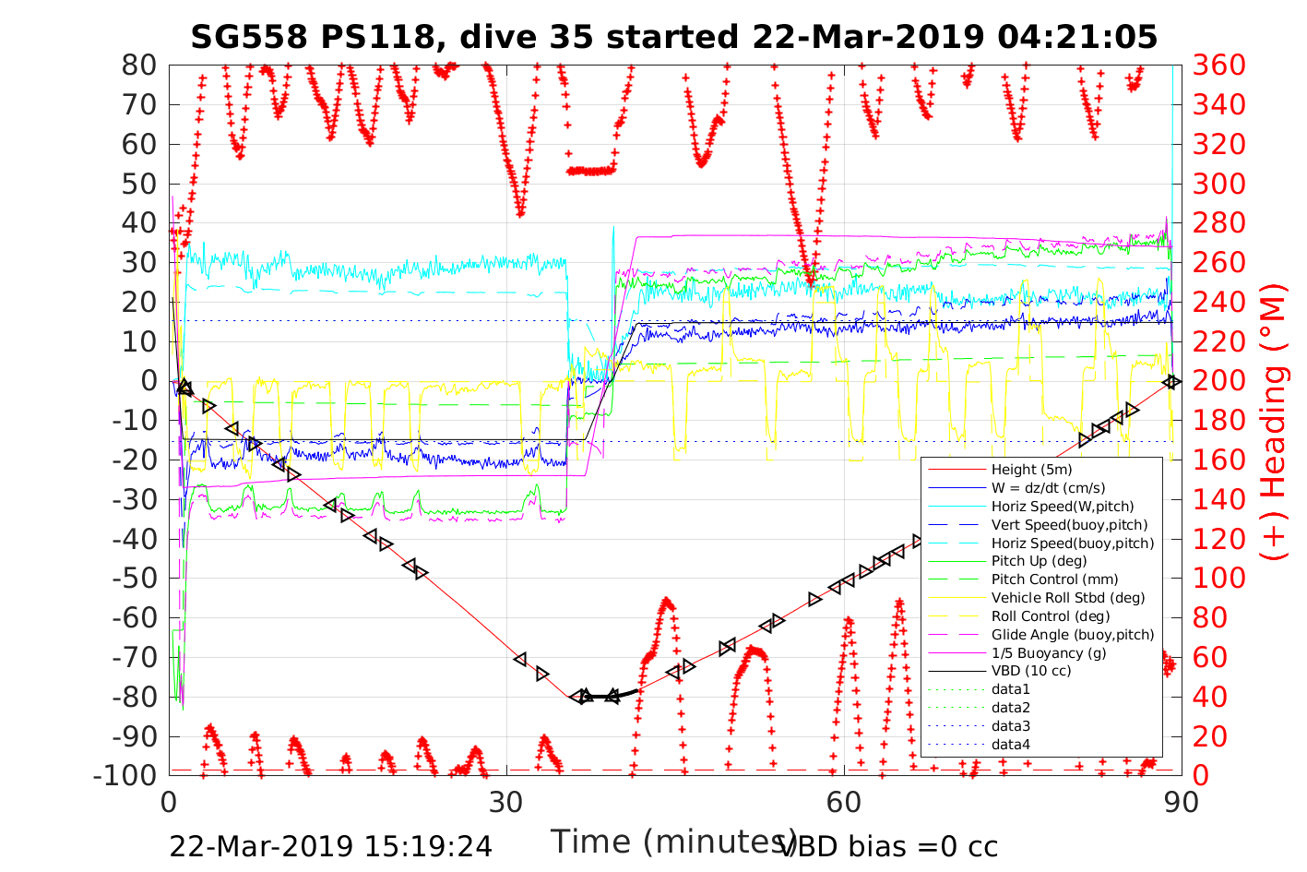This screenshot has width=1307, height=872.
Task: Select 'Vehicle Roll Stbd (deg)' in legend
Action: [1068, 598]
